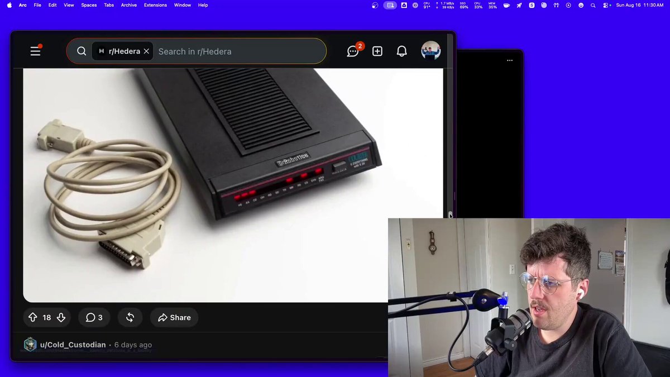Click the coffee cup menu bar icon

tap(506, 5)
